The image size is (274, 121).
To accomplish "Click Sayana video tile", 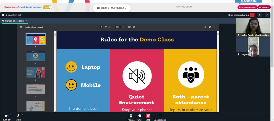I will 253,47.
